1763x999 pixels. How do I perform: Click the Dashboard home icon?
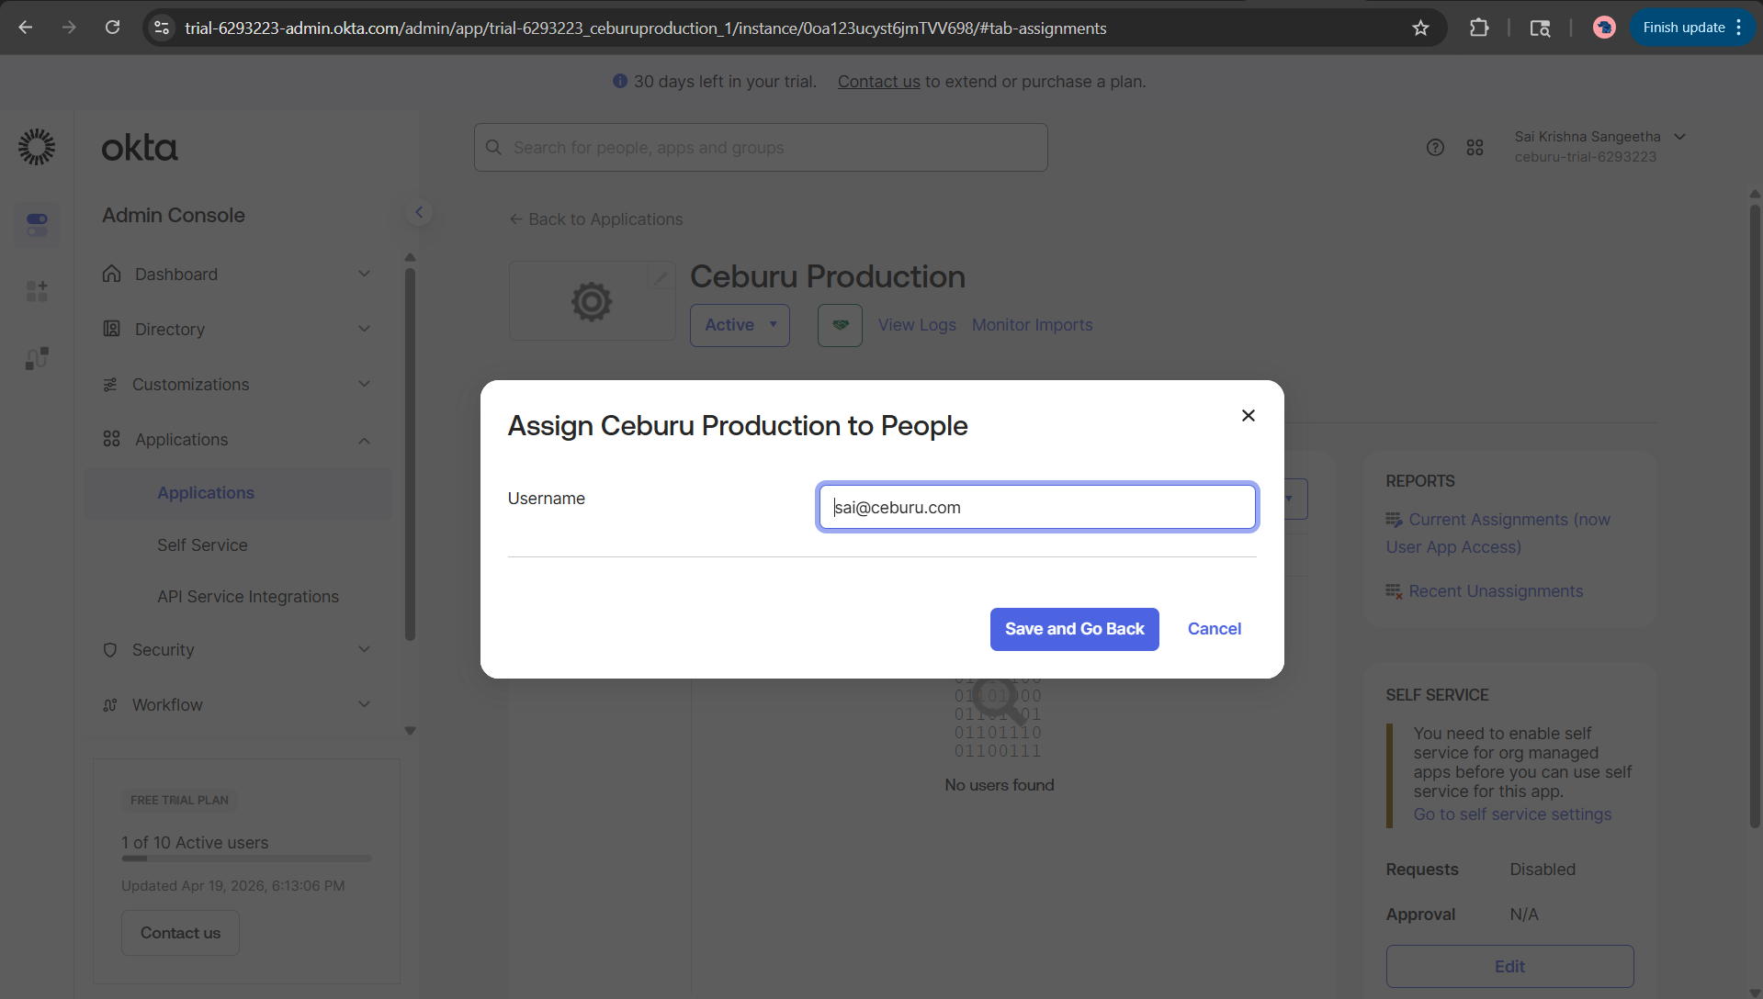pyautogui.click(x=111, y=274)
